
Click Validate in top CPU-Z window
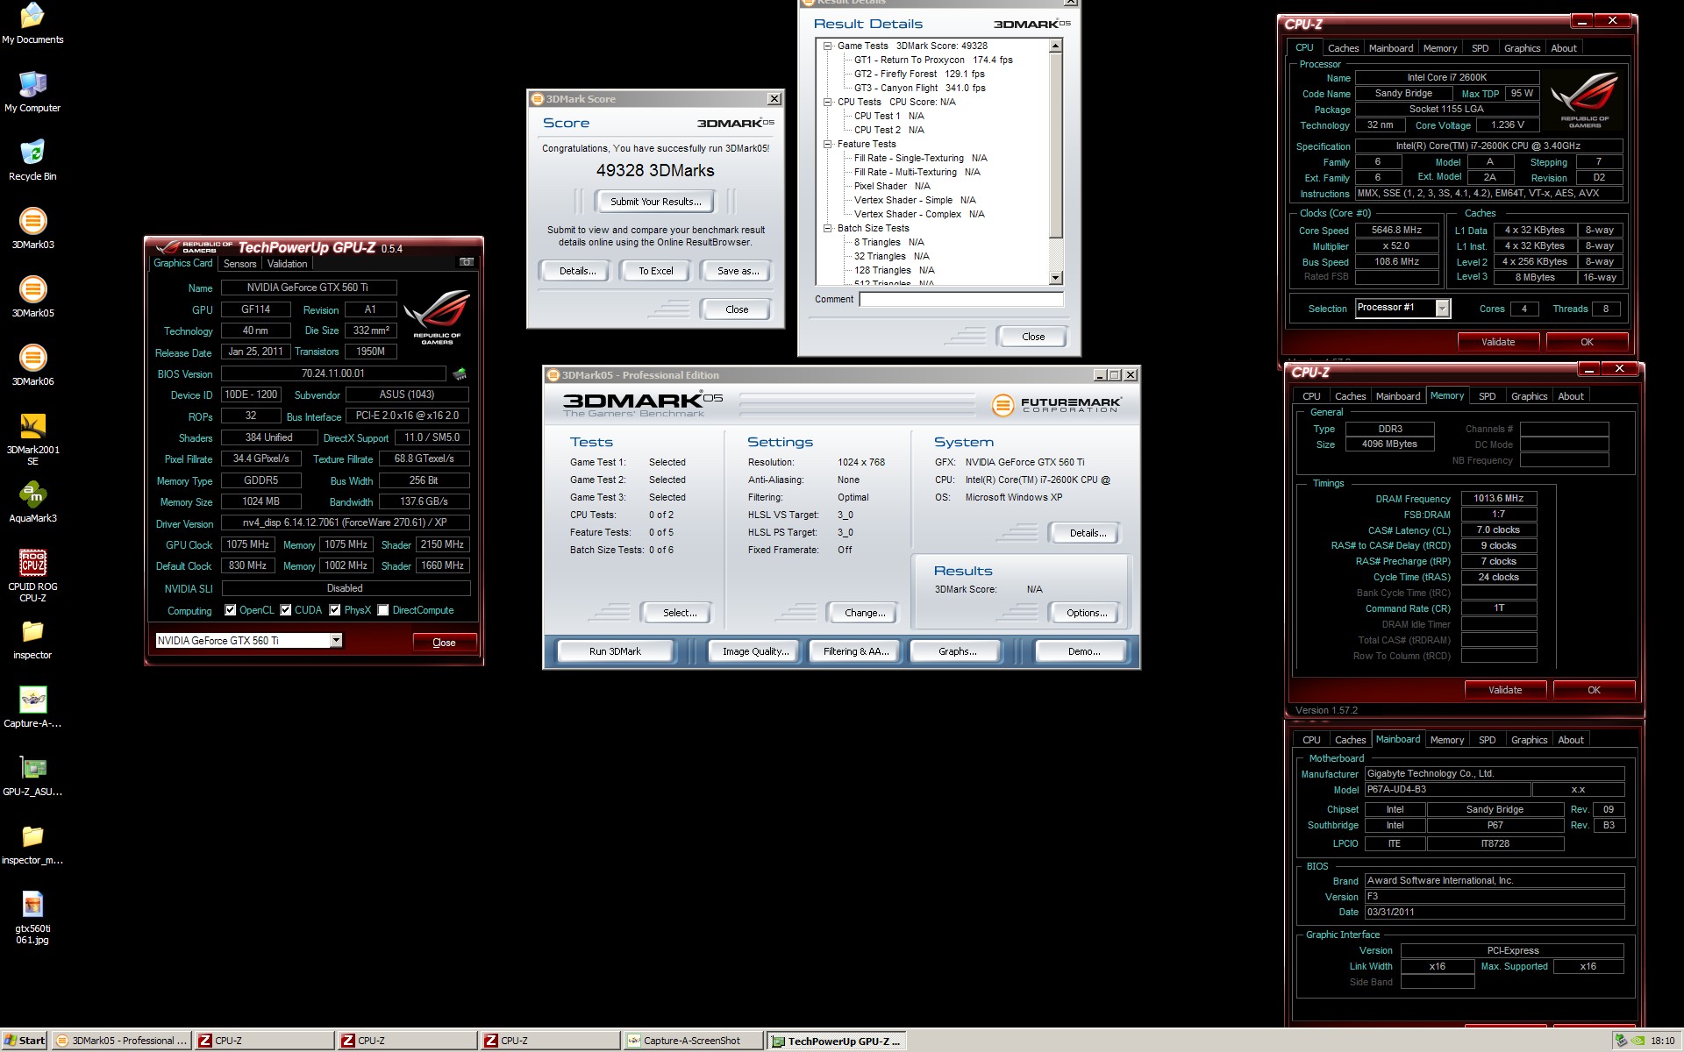(x=1498, y=342)
